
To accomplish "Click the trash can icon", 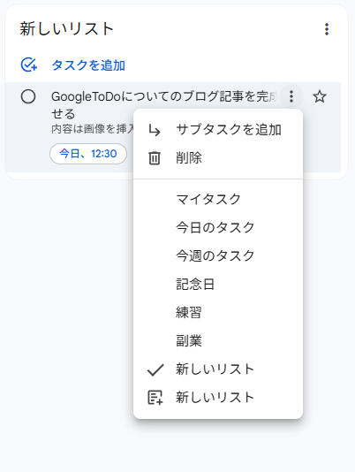I will click(155, 158).
